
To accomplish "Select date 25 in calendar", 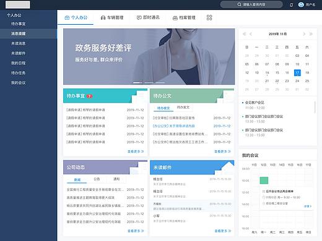I will 307,81.
